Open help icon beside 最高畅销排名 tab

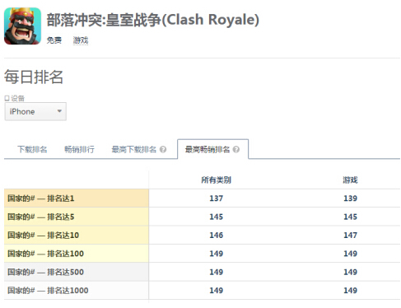[x=236, y=150]
